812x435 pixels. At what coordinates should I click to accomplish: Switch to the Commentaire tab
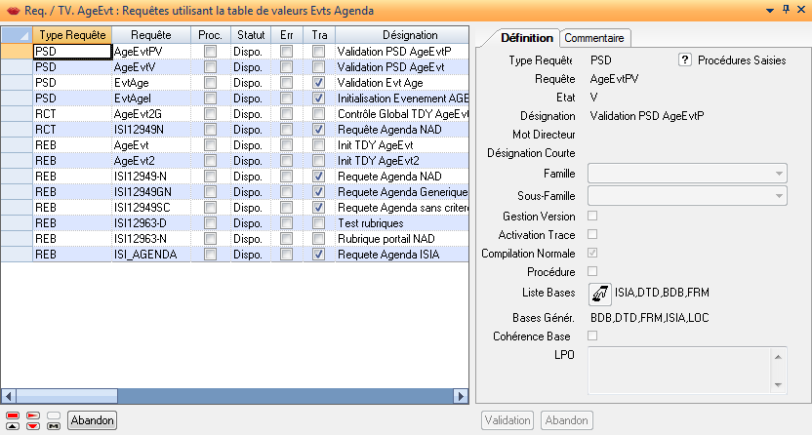[595, 38]
